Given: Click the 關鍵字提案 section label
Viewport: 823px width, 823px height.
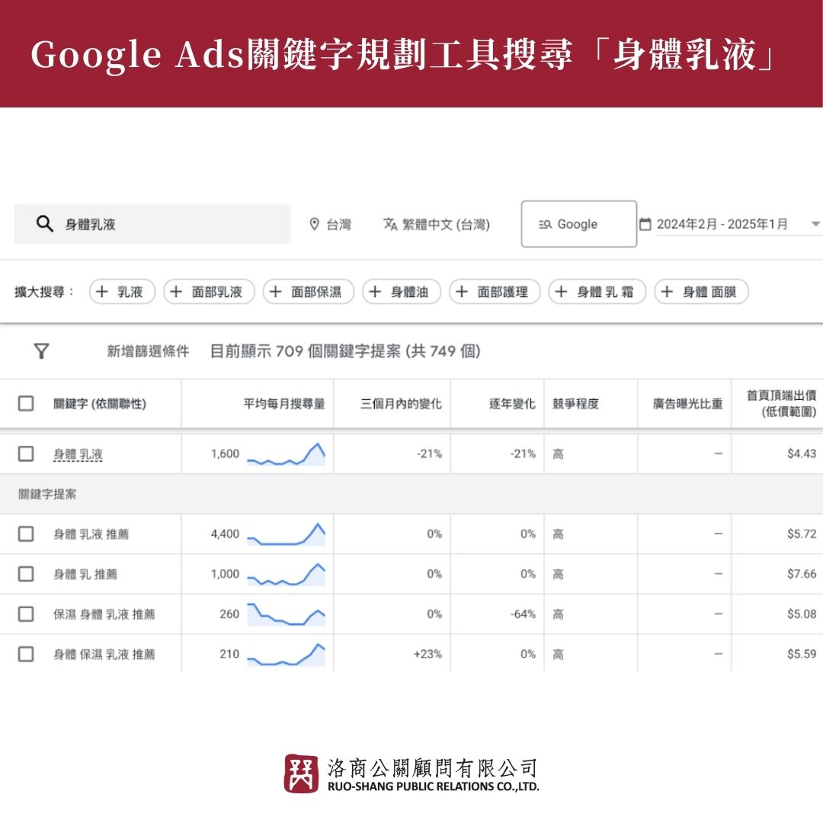Looking at the screenshot, I should coord(47,495).
